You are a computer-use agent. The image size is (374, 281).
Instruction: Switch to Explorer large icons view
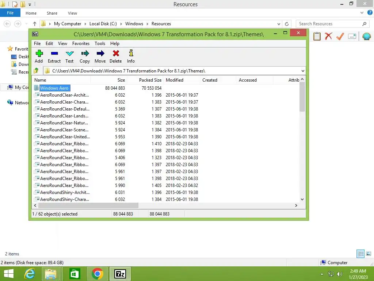(x=369, y=254)
